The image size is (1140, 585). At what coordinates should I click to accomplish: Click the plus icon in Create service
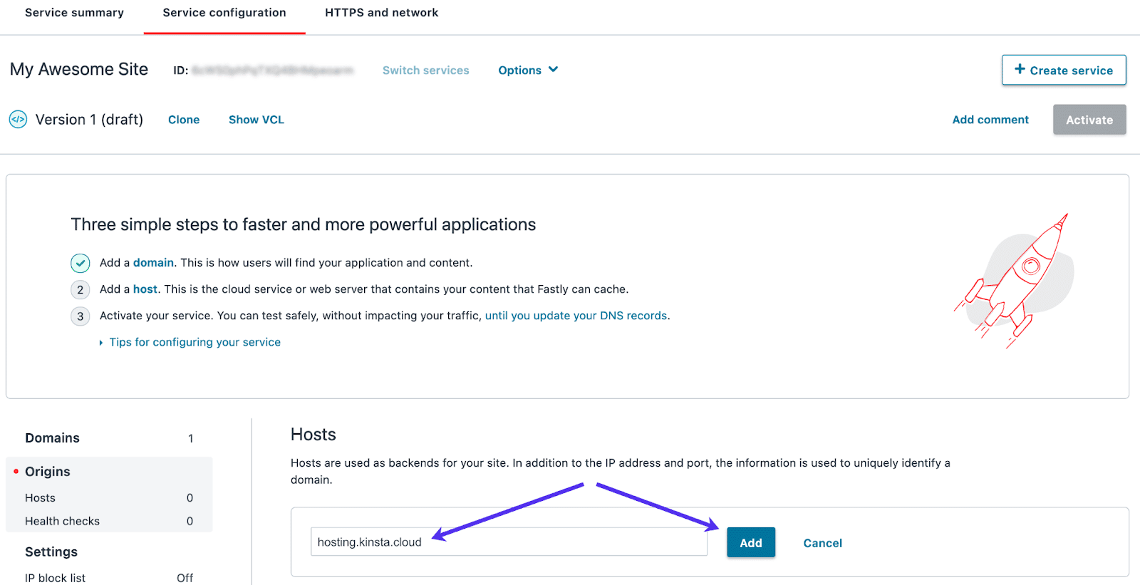coord(1020,69)
